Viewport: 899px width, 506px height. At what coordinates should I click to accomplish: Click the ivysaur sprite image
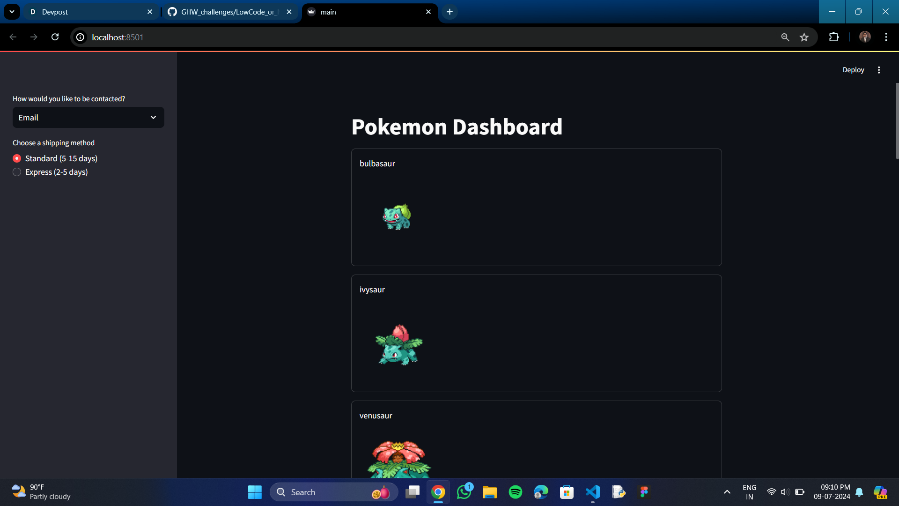pyautogui.click(x=399, y=345)
